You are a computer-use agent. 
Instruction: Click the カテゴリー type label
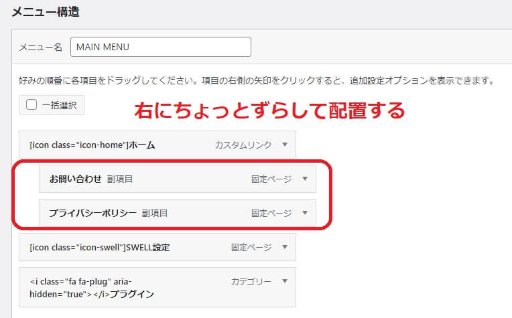(x=251, y=281)
